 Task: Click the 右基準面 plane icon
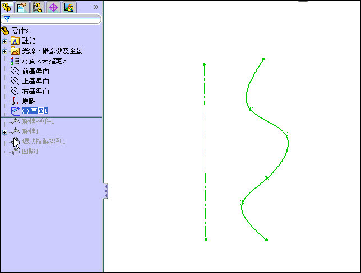pyautogui.click(x=15, y=91)
